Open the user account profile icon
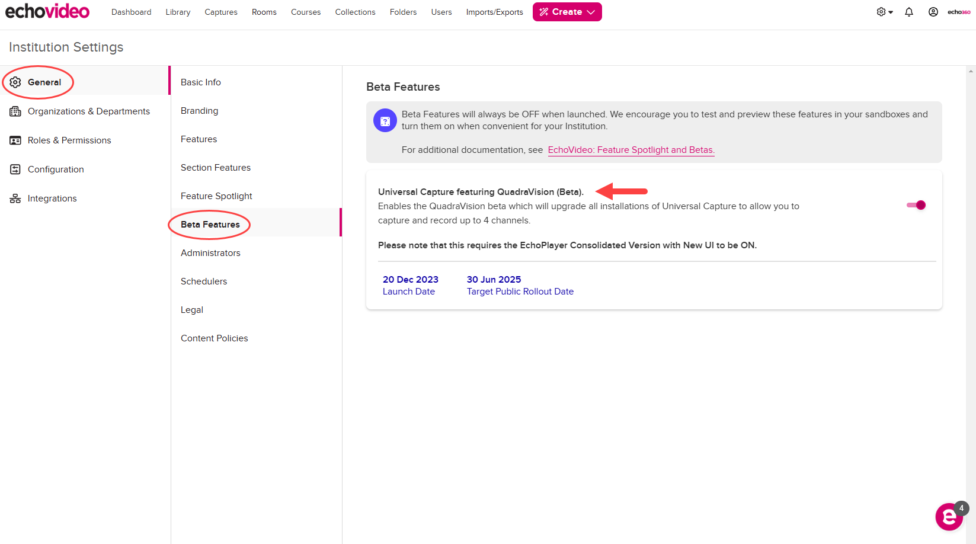 [933, 12]
